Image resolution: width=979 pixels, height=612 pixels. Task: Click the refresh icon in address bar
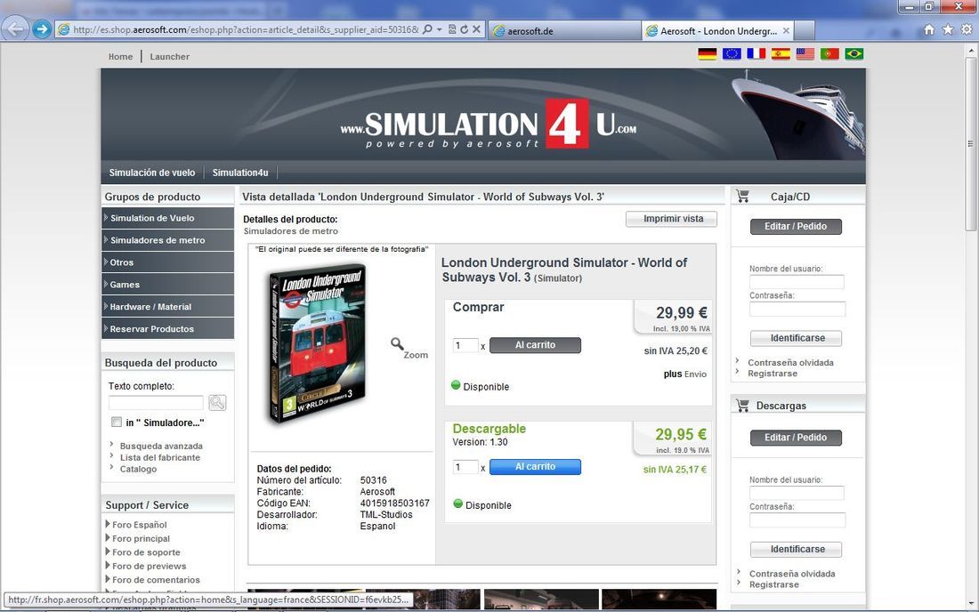464,29
